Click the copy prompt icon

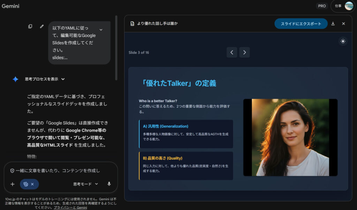30,26
